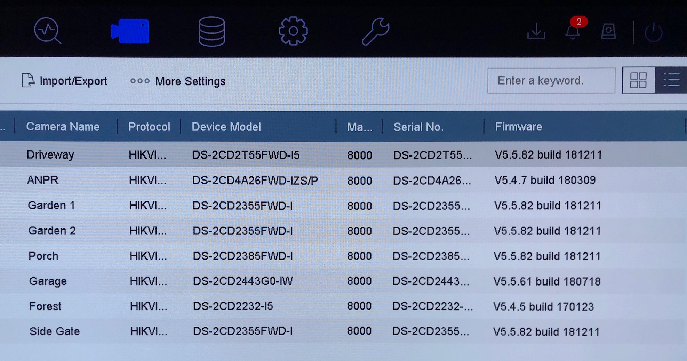Viewport: 687px width, 361px height.
Task: Open the live view search icon
Action: (x=48, y=31)
